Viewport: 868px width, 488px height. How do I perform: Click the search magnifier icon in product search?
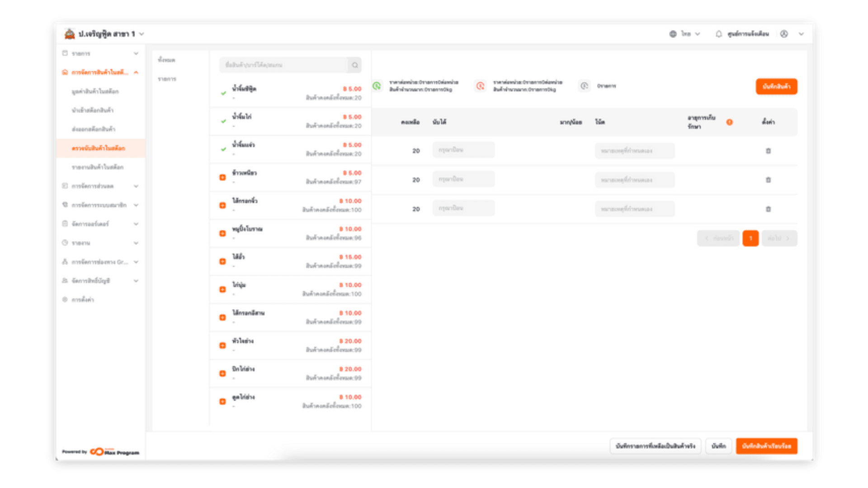pos(355,65)
